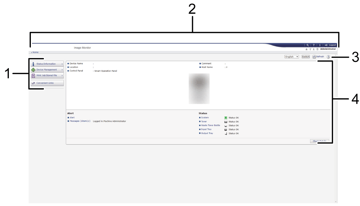
Task: Expand the Status/Information menu
Action: 47,64
